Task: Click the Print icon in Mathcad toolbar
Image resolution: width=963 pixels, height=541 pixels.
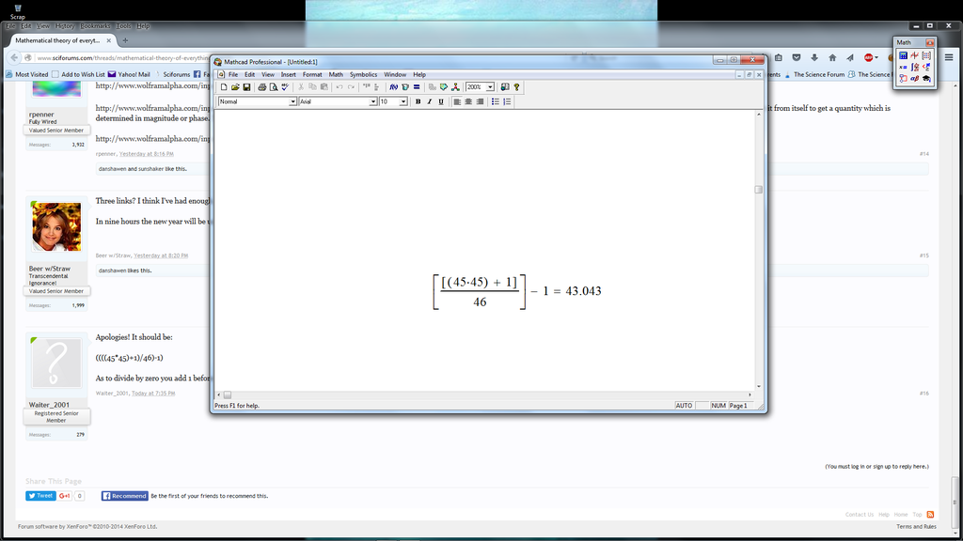Action: tap(261, 87)
